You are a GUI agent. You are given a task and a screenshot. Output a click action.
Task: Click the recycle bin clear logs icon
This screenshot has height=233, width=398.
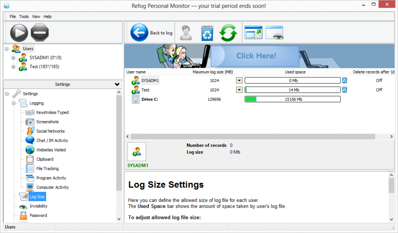(207, 33)
